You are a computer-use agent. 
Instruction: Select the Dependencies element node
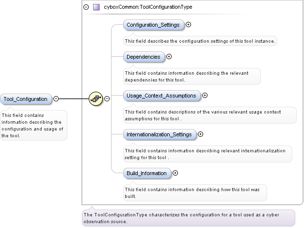[144, 57]
